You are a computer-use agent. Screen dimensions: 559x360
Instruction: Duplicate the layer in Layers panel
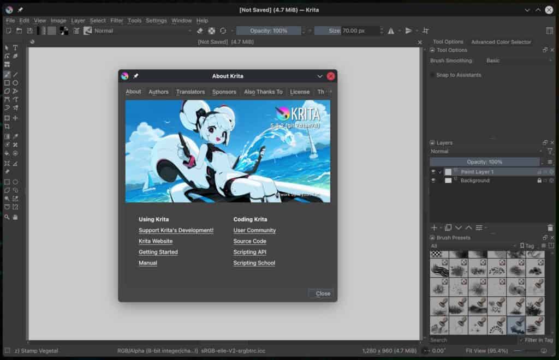(x=448, y=227)
